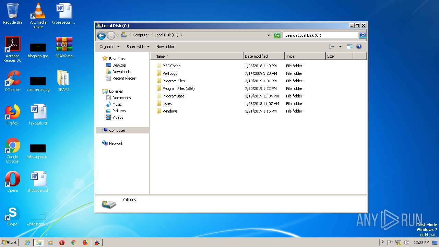Open the recent pages dropdown arrow
439x247 pixels.
click(x=117, y=35)
